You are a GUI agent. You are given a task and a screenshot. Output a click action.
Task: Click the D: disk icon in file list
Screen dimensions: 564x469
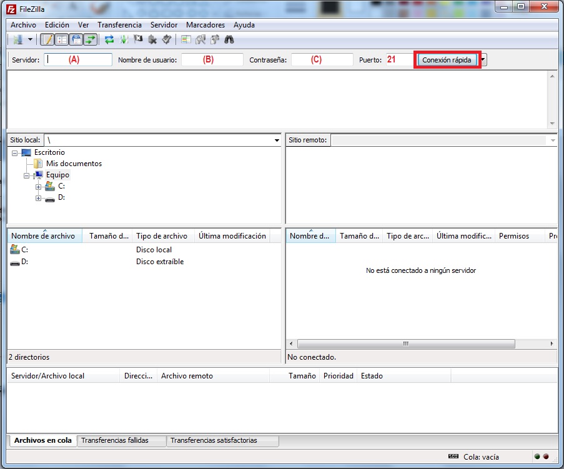(15, 263)
